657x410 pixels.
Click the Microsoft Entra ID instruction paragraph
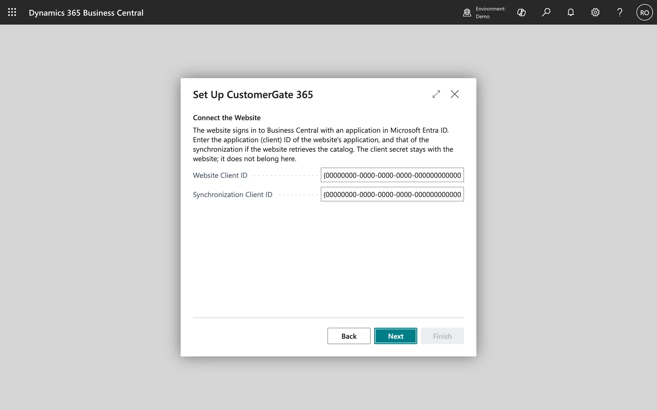pos(323,144)
